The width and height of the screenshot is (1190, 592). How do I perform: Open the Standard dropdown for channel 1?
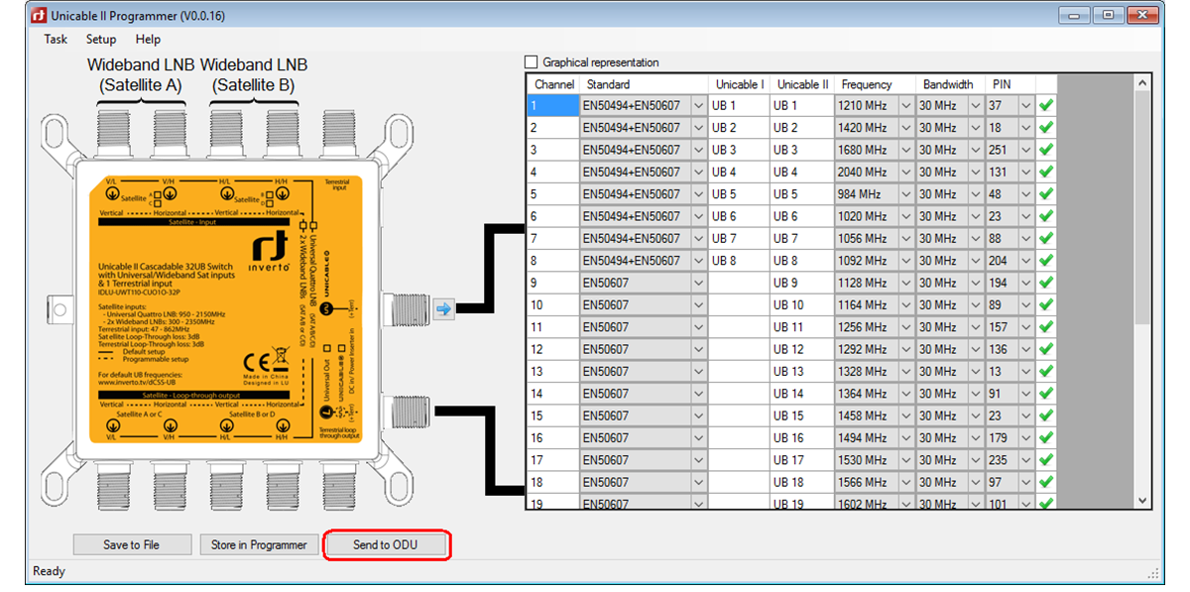[x=699, y=105]
